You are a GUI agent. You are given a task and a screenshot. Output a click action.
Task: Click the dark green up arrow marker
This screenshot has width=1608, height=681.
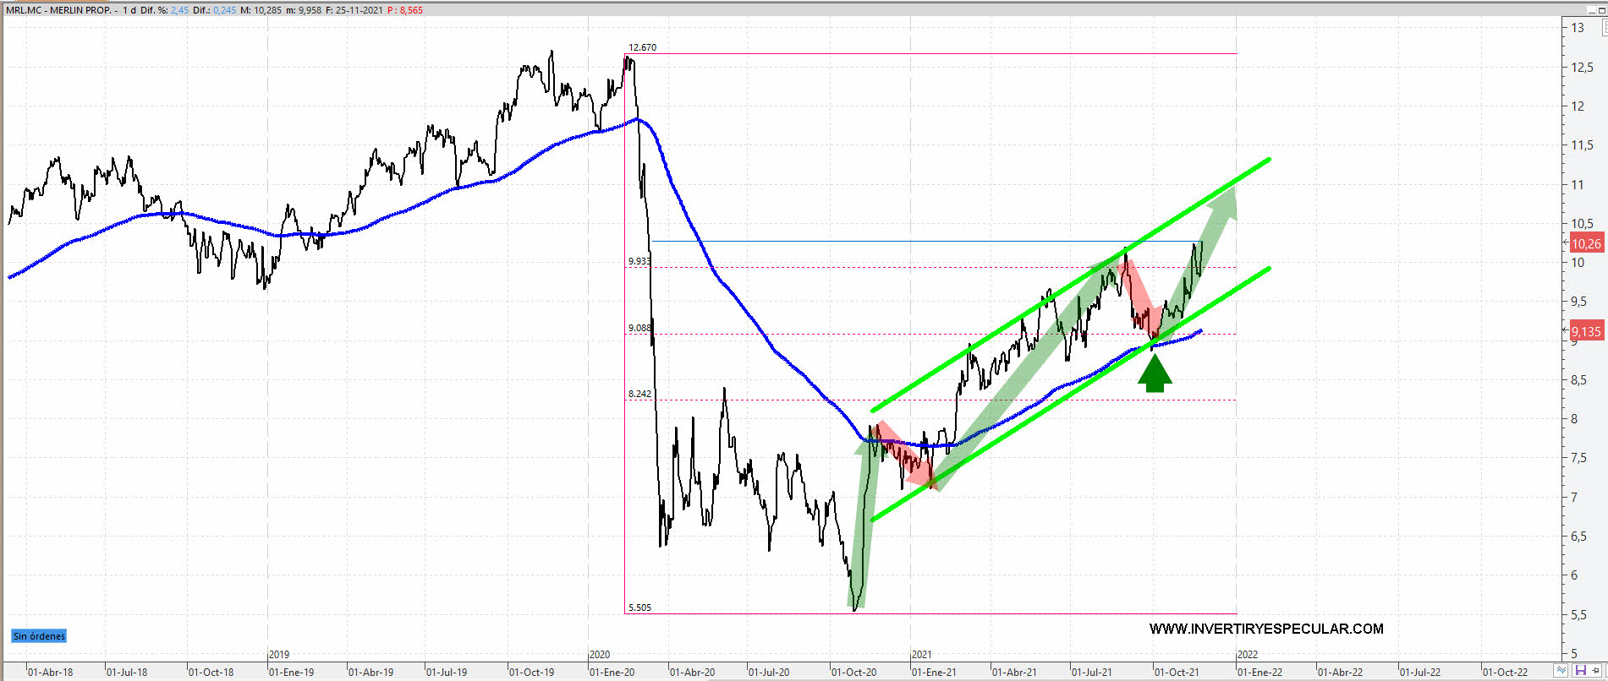tap(1155, 373)
